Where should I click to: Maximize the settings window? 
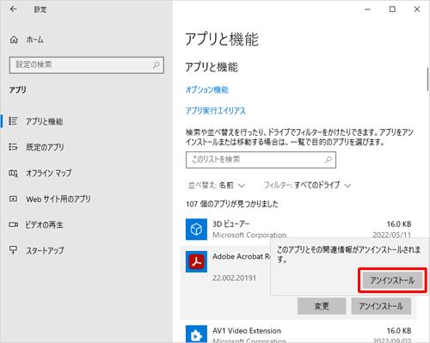coord(392,9)
